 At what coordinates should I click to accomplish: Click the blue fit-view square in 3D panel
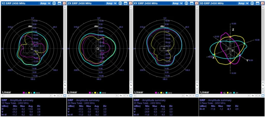click(263, 96)
